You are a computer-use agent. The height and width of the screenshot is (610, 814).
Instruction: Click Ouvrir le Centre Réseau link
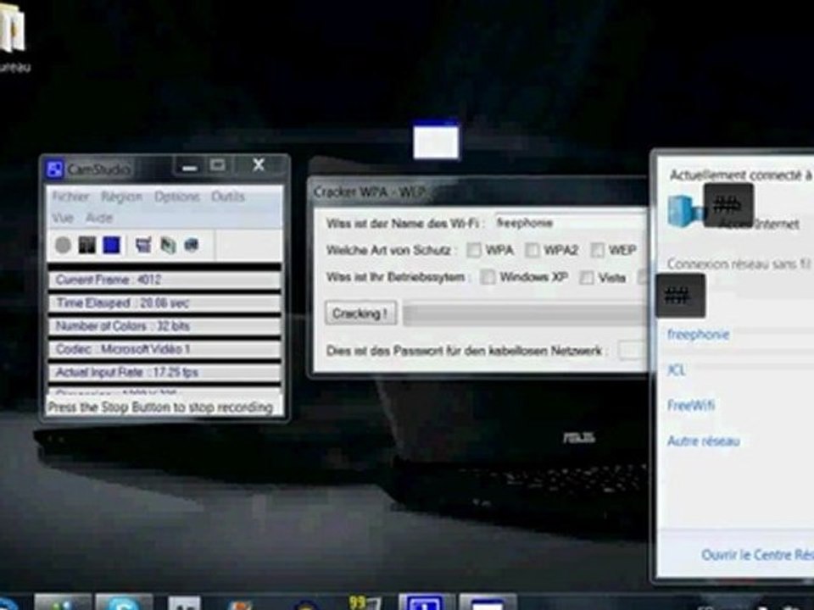point(757,555)
